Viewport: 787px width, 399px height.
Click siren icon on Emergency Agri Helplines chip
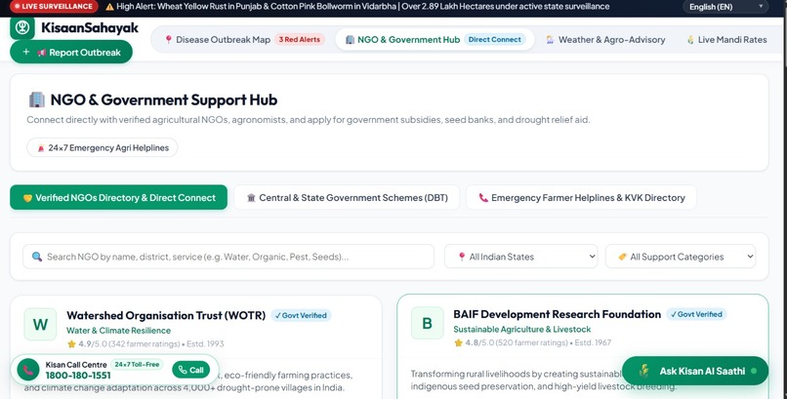pos(41,148)
